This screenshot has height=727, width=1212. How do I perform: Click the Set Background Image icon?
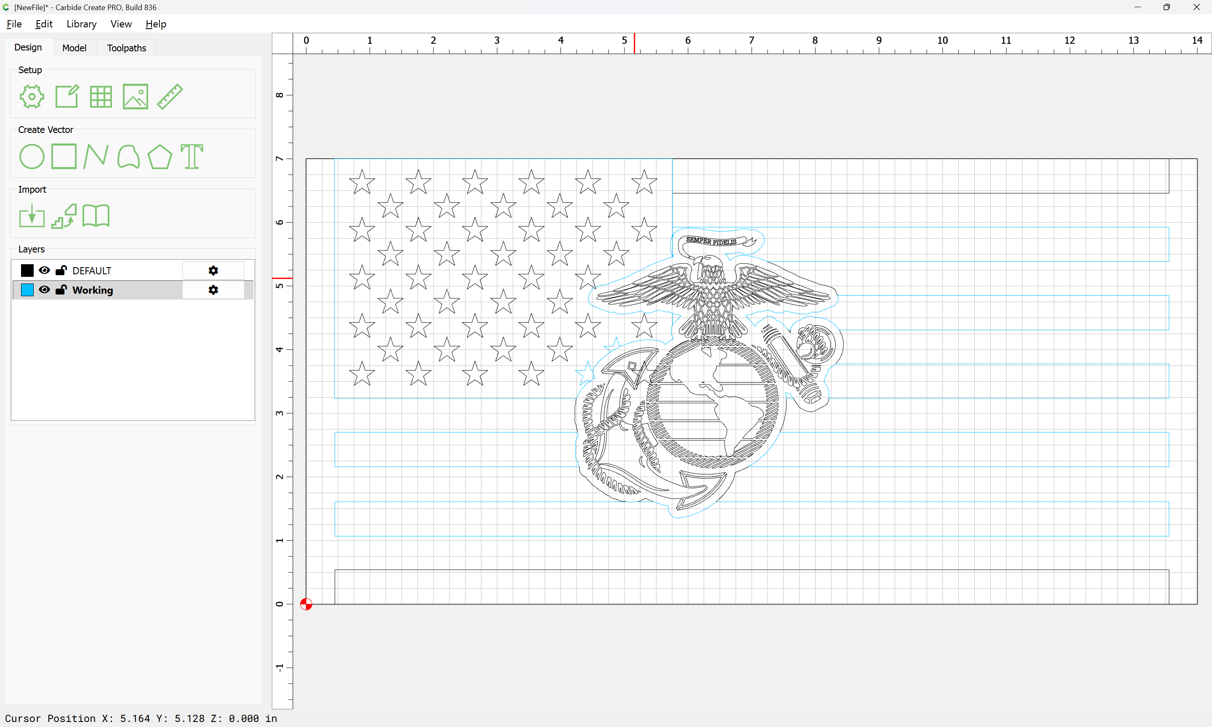135,96
